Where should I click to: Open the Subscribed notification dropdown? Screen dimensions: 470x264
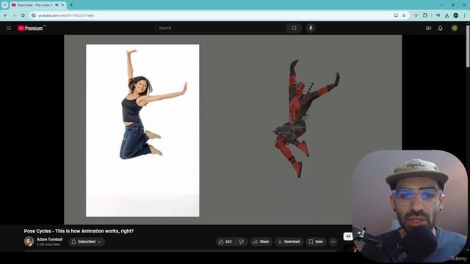click(x=87, y=241)
